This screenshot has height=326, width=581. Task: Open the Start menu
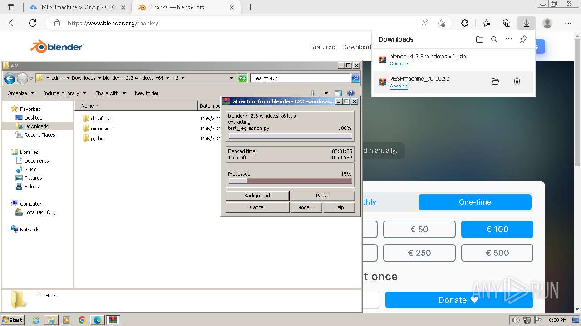(x=12, y=320)
